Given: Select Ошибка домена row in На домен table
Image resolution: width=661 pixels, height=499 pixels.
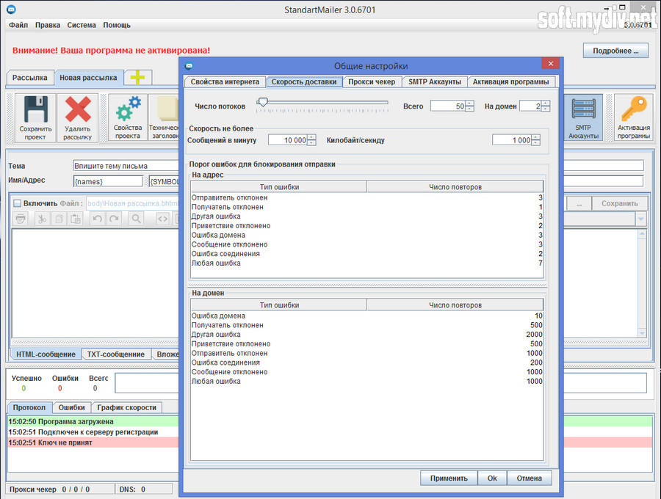Looking at the screenshot, I should [x=367, y=316].
